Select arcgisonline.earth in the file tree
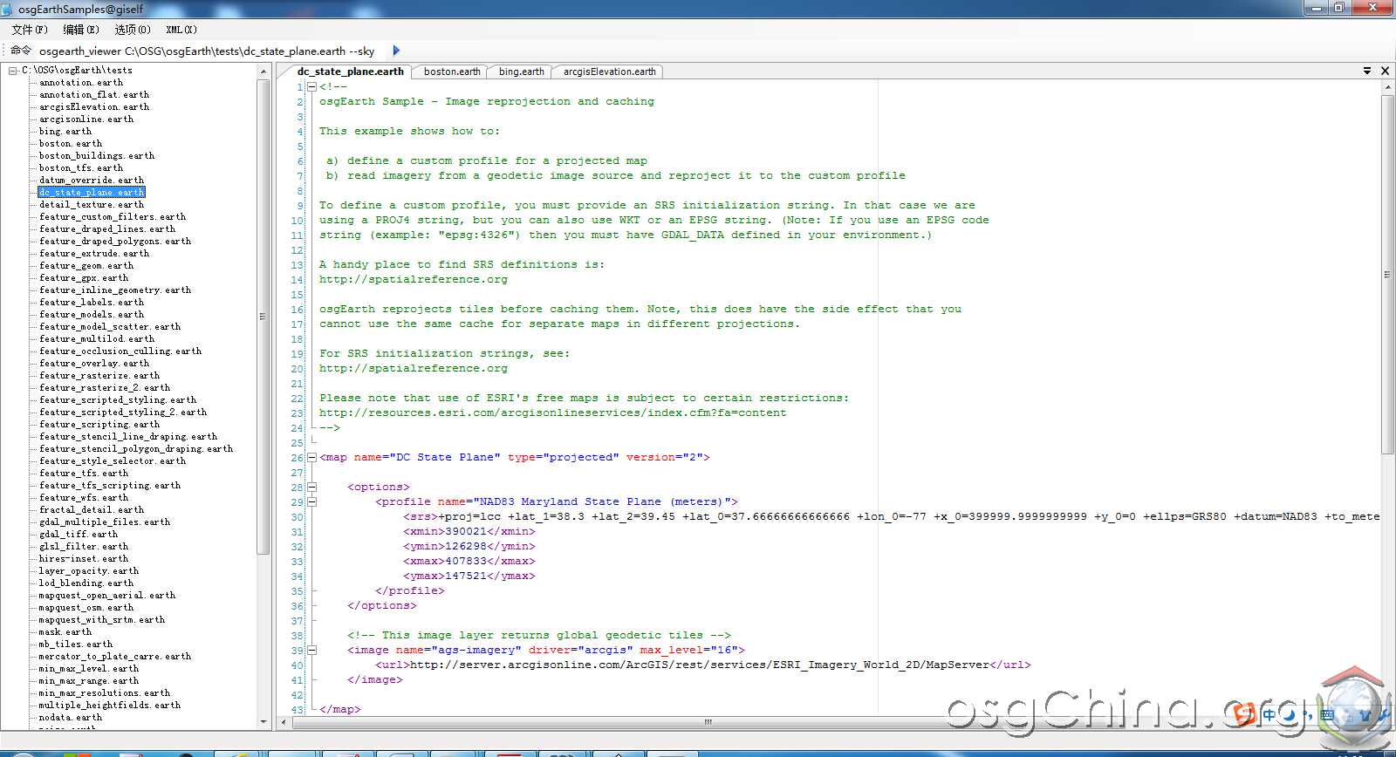Screen dimensions: 1396x757 coord(86,119)
